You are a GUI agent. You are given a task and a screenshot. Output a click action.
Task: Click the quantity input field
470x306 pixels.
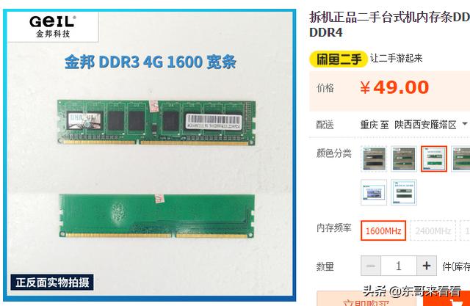click(399, 266)
